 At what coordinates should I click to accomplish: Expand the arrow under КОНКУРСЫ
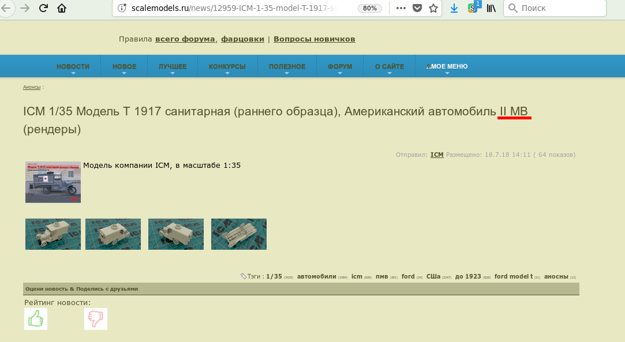coord(227,73)
